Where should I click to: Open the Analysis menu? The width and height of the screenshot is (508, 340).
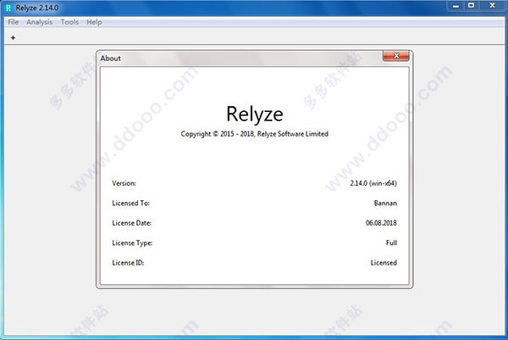click(39, 22)
